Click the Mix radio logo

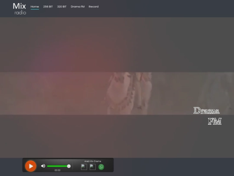coord(19,9)
